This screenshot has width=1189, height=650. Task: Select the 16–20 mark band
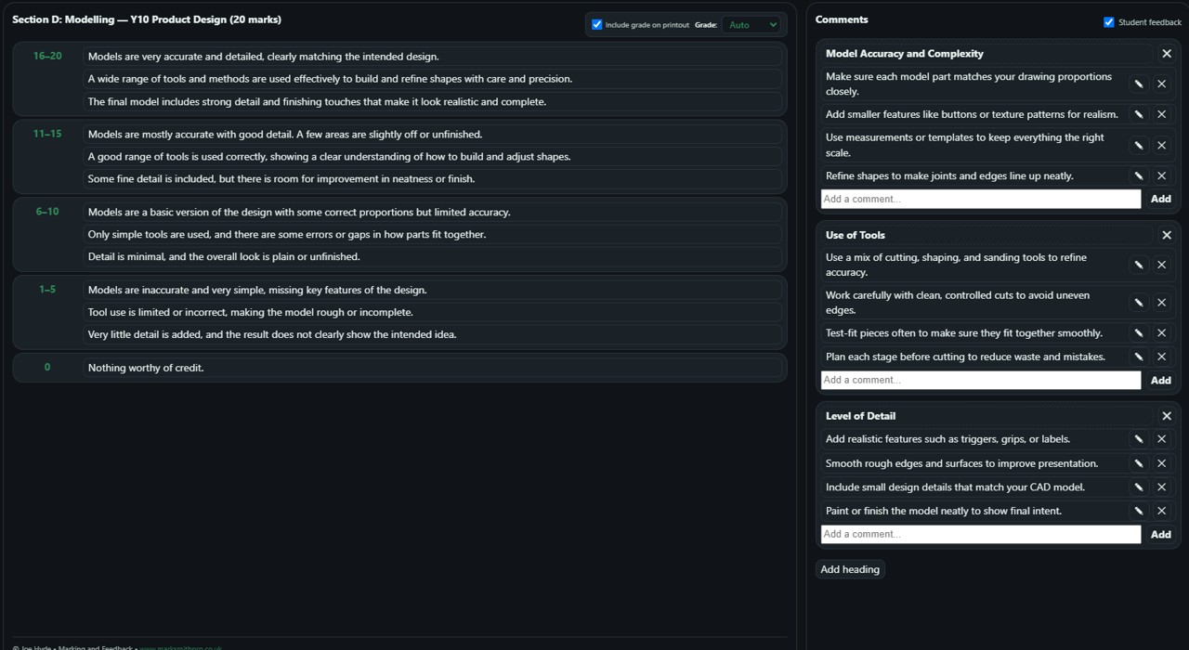coord(47,57)
